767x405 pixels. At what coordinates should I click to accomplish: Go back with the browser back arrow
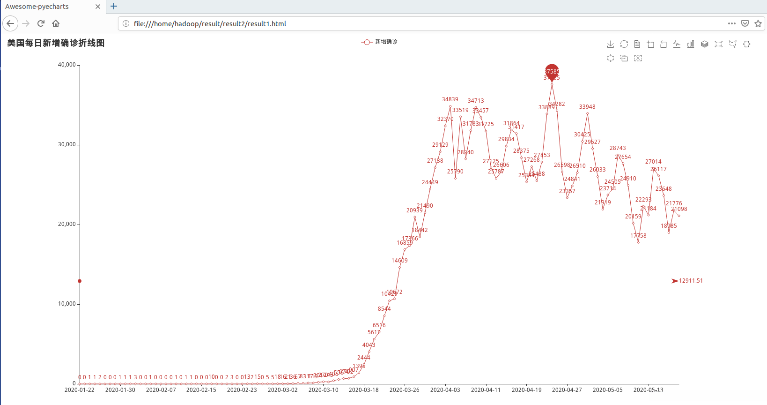click(x=10, y=23)
